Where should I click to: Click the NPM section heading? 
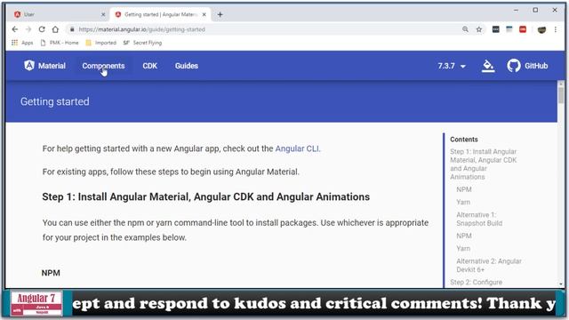pyautogui.click(x=51, y=273)
